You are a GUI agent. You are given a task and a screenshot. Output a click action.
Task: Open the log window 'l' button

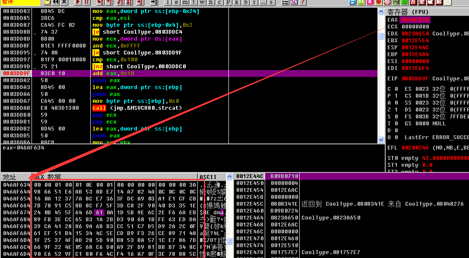[x=168, y=2]
